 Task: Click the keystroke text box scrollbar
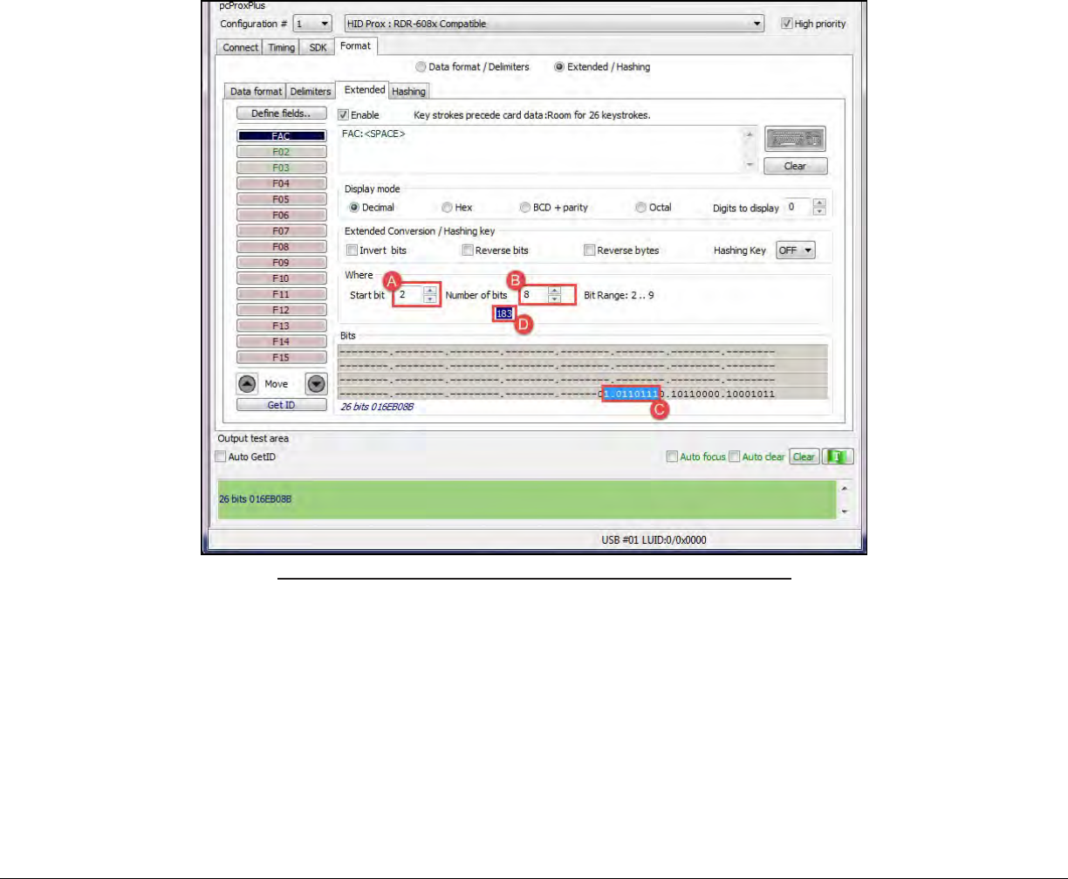(749, 150)
